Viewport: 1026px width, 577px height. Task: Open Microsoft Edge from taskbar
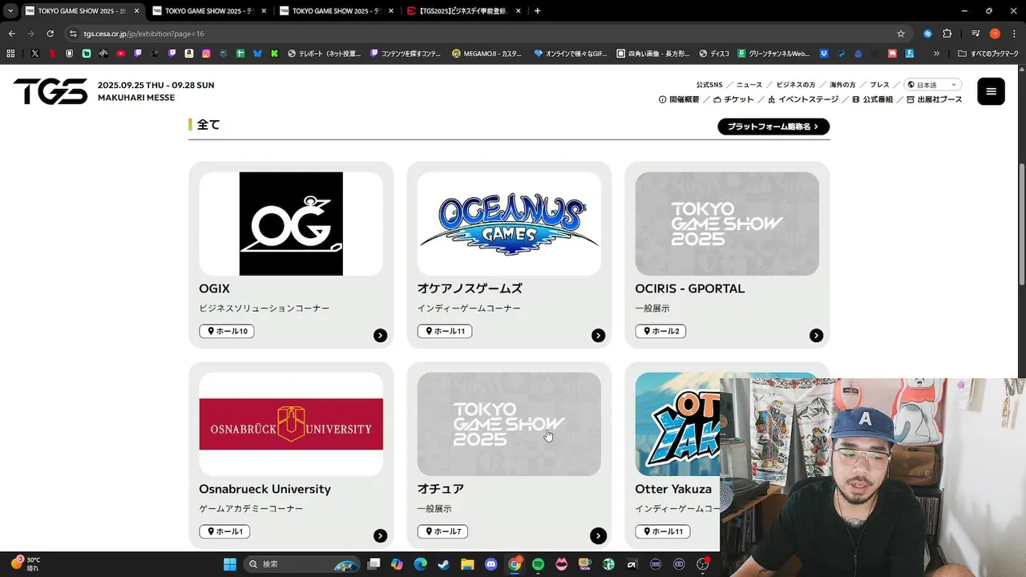point(420,564)
